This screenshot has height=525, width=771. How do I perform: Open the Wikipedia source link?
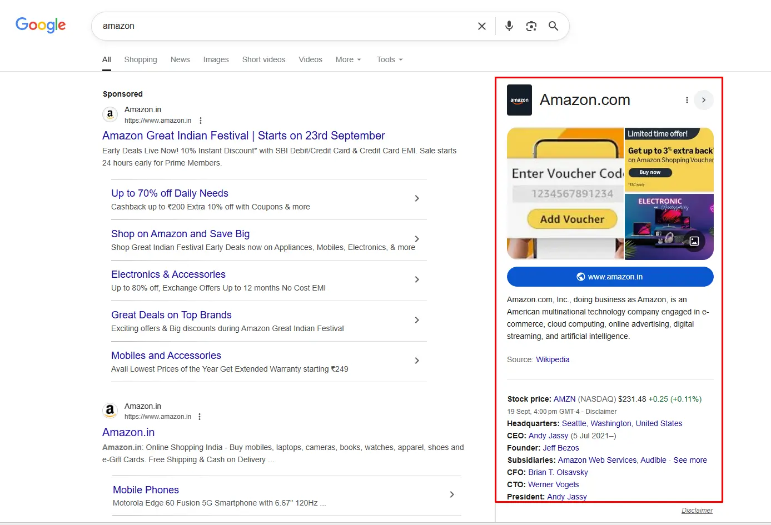(553, 359)
